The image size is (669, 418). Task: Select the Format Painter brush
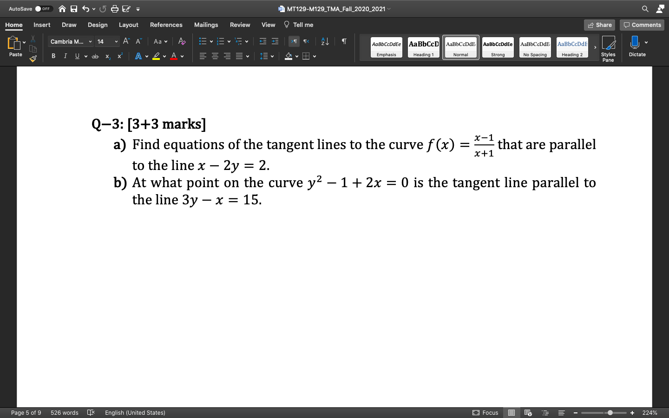point(33,59)
